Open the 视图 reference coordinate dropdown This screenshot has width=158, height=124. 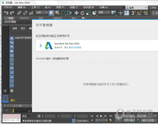coord(104,12)
